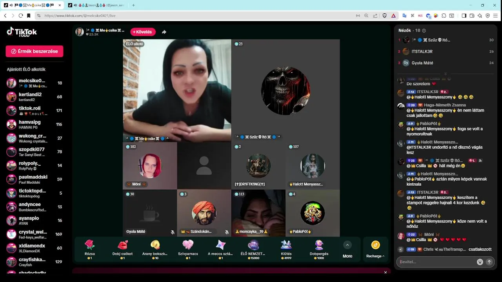Open the Recharge coins menu

tap(375, 249)
